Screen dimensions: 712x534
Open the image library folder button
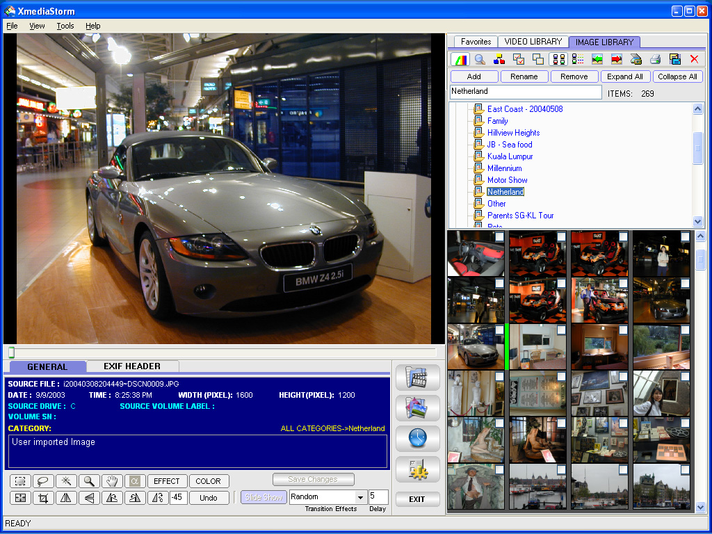click(418, 407)
